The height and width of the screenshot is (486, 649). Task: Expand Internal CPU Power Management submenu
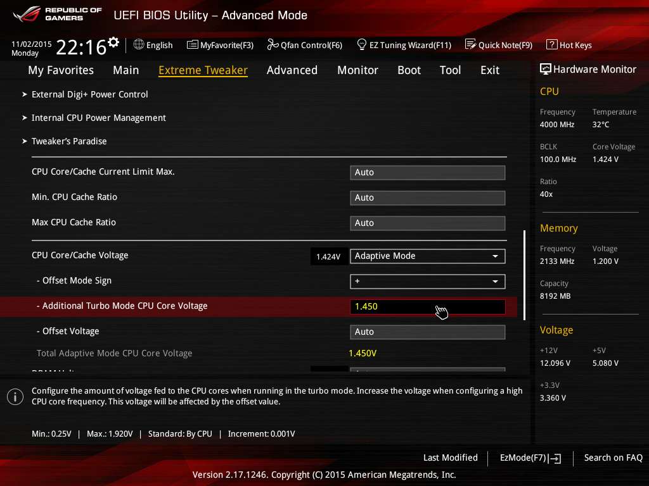tap(98, 118)
